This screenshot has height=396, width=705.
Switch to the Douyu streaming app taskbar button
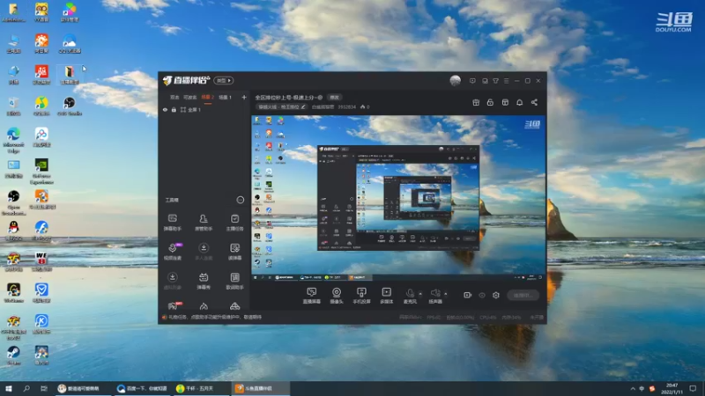click(x=261, y=388)
